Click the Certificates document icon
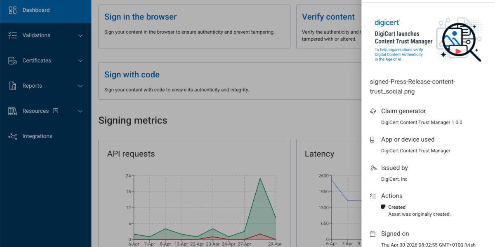 coord(12,61)
